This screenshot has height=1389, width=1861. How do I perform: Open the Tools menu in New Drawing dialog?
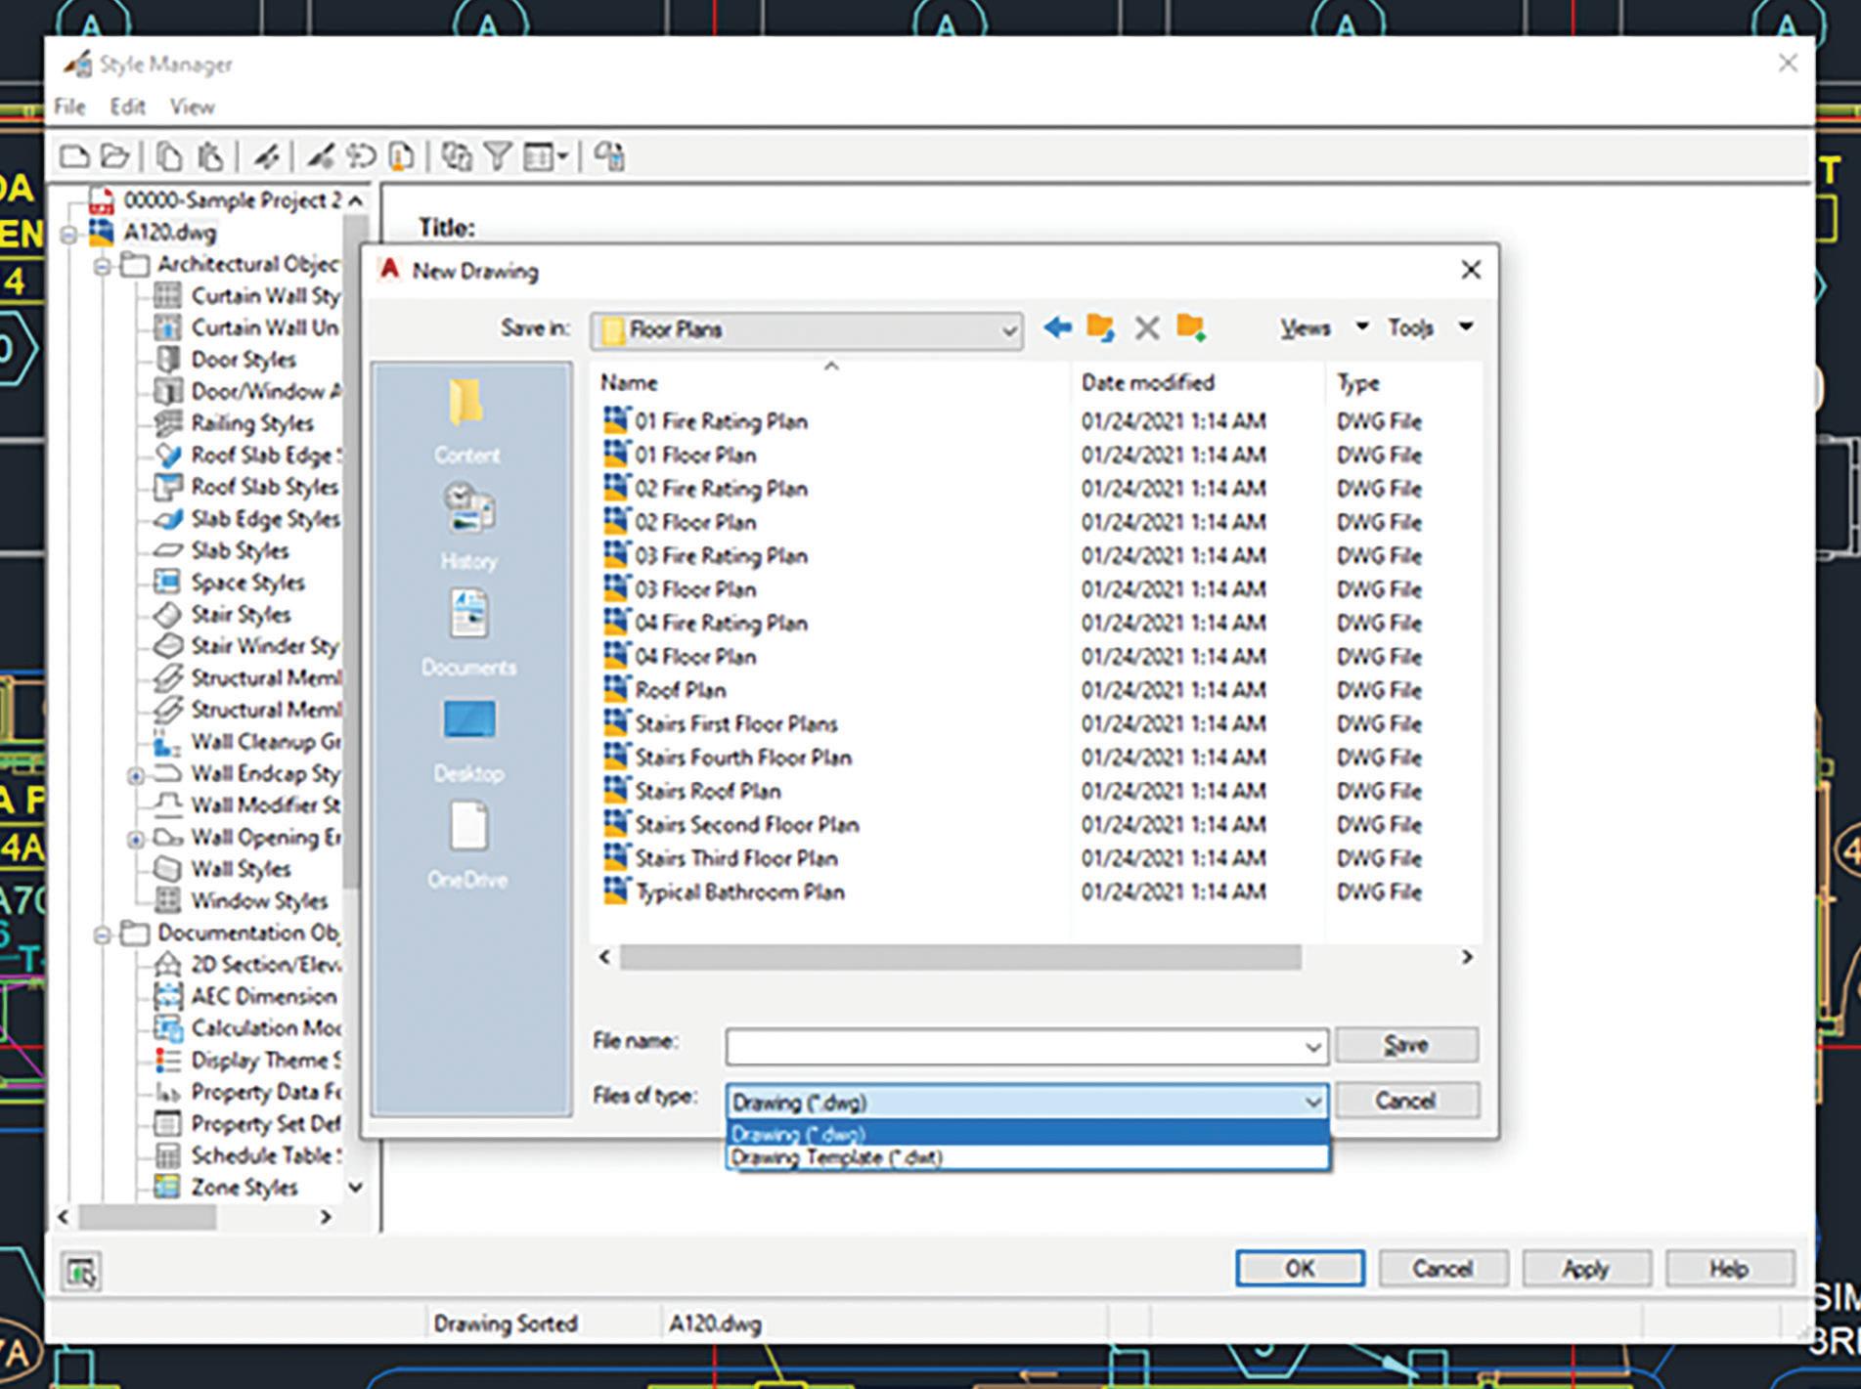point(1430,327)
